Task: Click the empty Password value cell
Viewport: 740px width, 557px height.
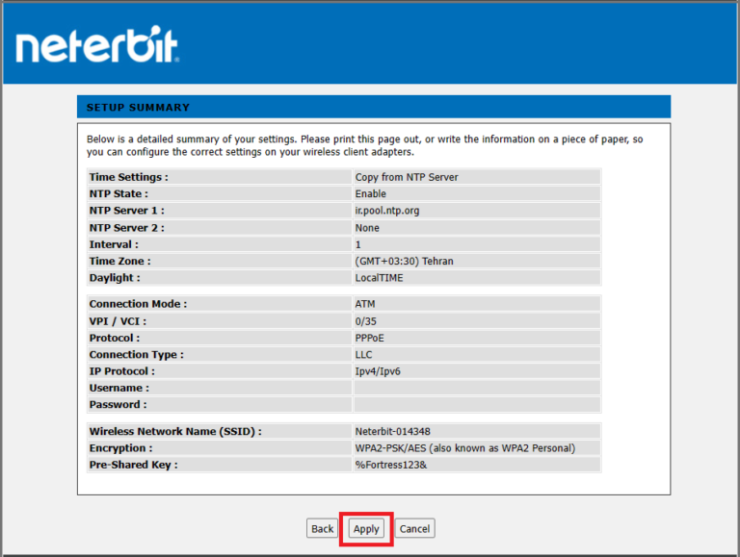Action: pyautogui.click(x=476, y=405)
